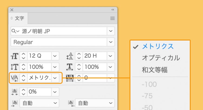Pick -75 in the kerning menu

click(147, 96)
